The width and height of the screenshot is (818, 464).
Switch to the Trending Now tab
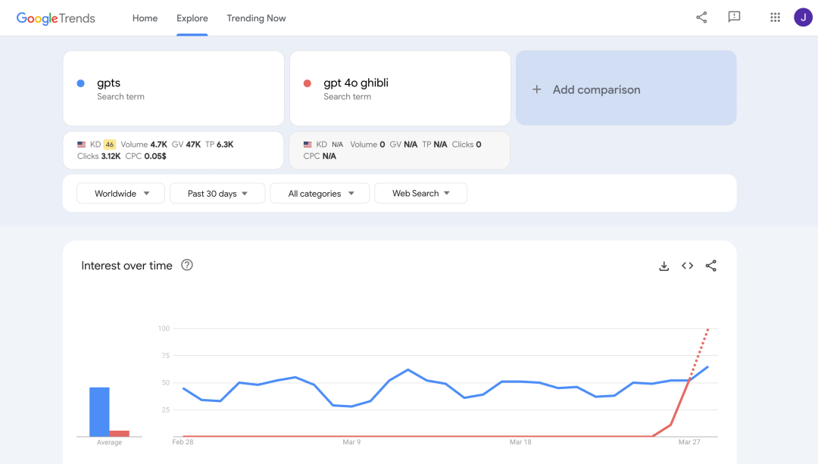tap(256, 18)
